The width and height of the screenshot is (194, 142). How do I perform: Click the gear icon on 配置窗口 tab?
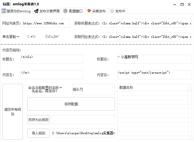coord(65,11)
